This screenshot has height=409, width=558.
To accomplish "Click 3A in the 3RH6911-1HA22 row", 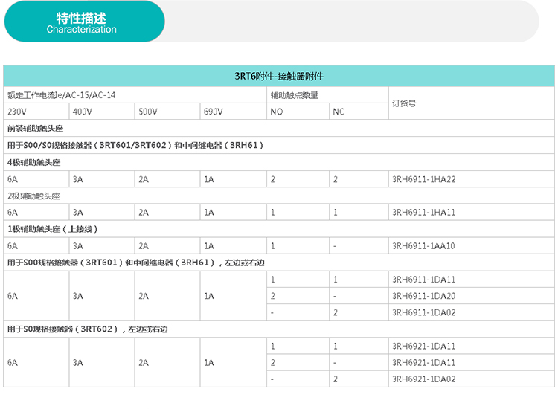I will (78, 179).
